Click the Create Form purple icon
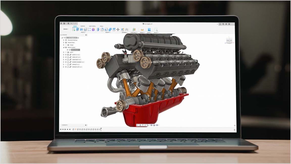This screenshot has height=164, width=291. click(x=93, y=30)
